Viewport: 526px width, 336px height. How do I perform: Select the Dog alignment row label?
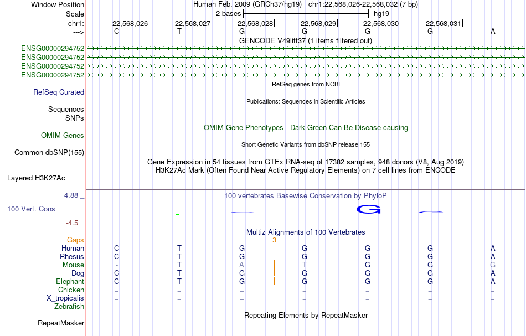(x=78, y=273)
